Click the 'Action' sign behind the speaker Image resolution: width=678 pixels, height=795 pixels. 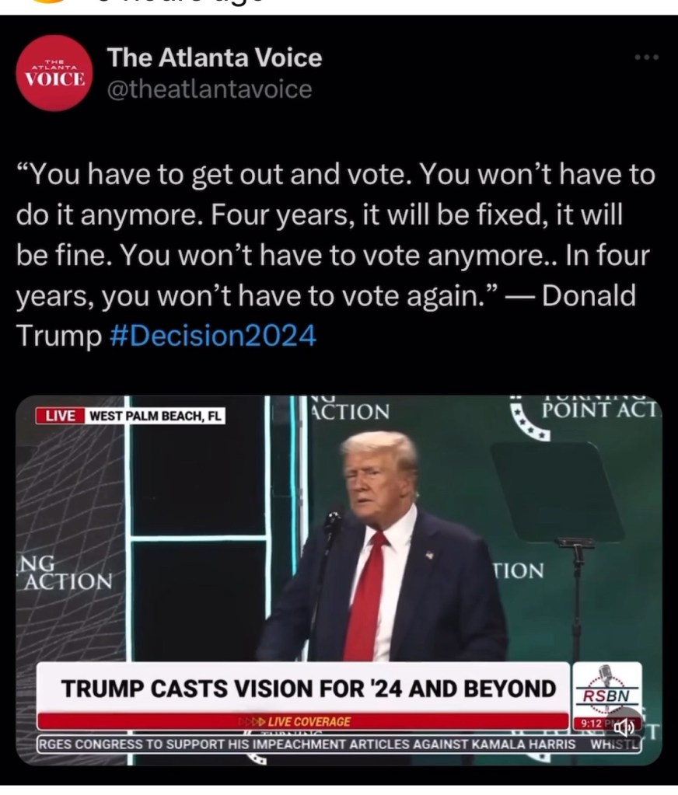[350, 411]
